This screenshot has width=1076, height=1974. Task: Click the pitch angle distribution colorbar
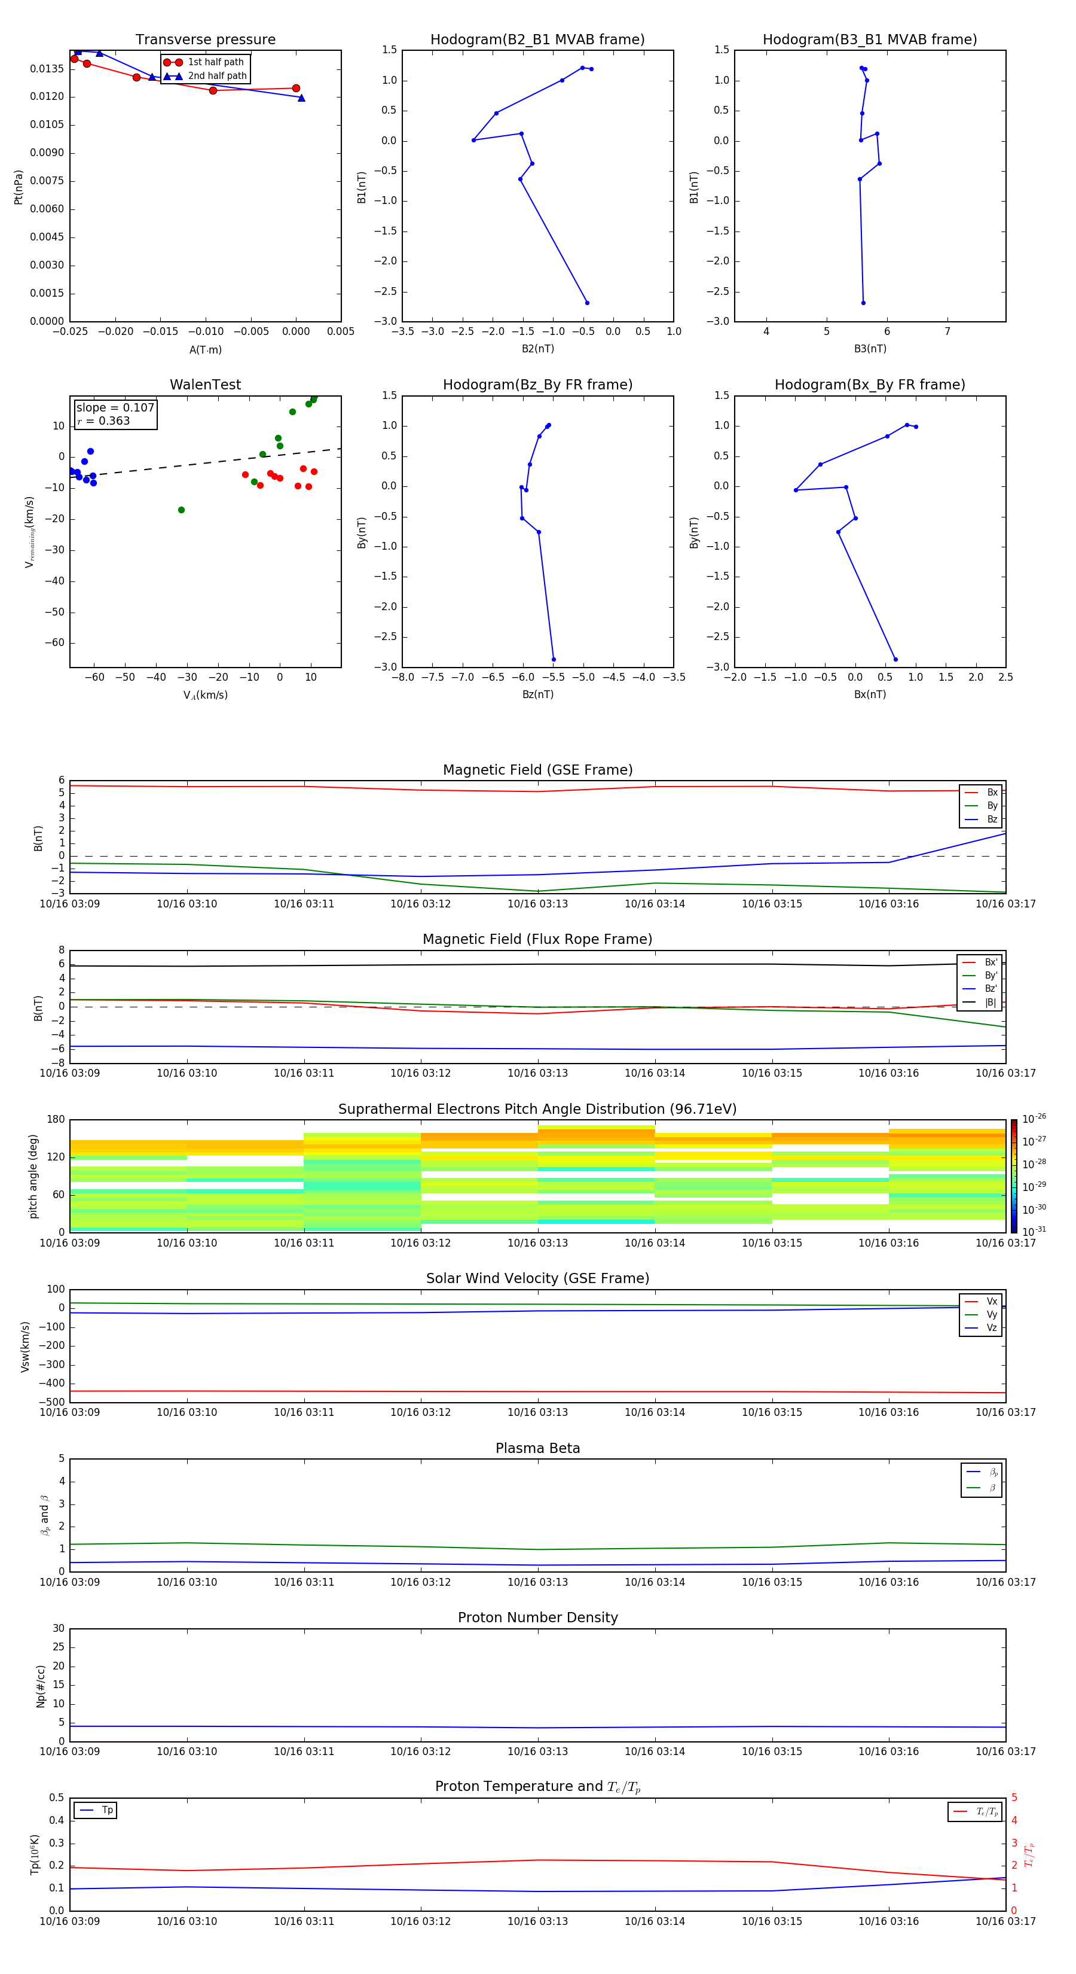[1013, 1175]
